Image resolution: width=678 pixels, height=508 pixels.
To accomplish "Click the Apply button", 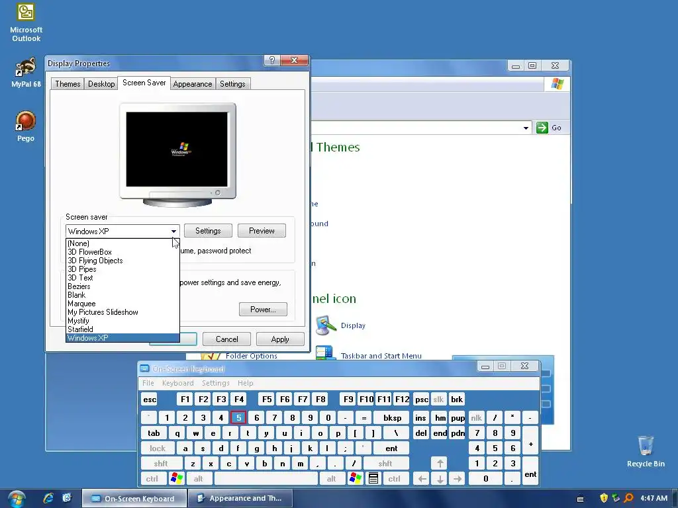I will (x=280, y=339).
